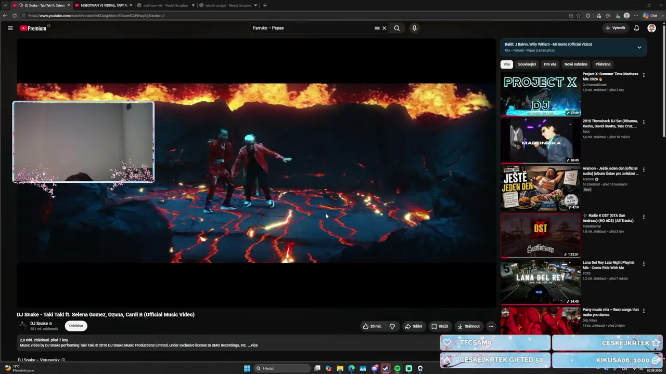
Task: Select the Související filter chip
Action: [x=527, y=64]
